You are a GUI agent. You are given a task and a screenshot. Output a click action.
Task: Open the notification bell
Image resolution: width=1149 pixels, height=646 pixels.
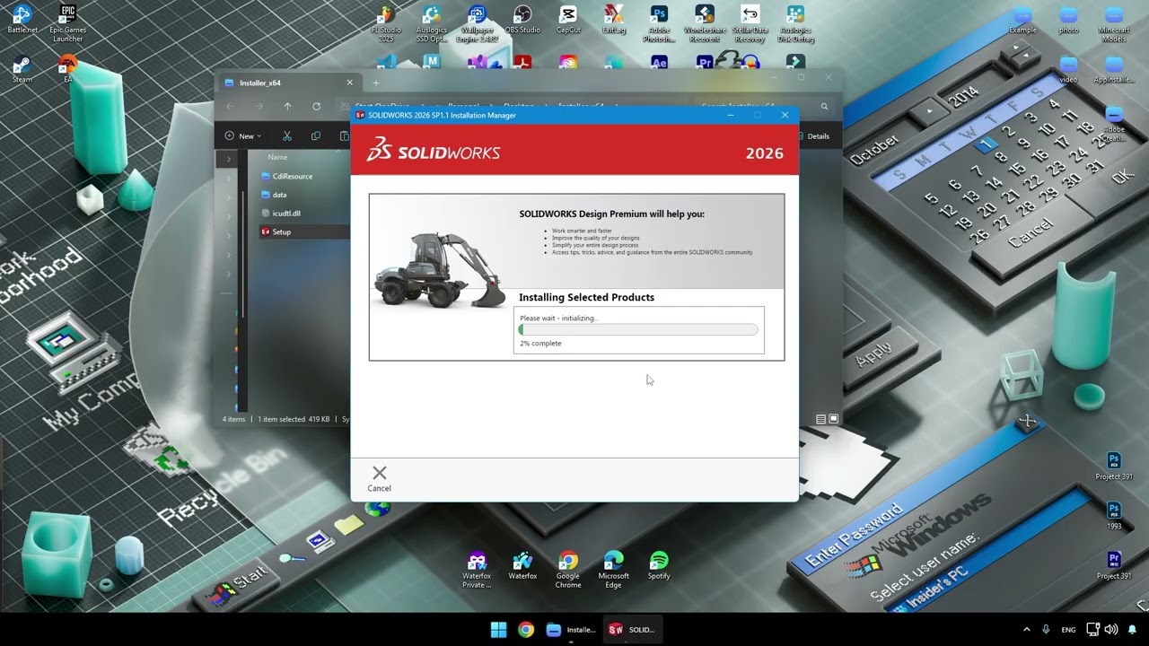[x=1132, y=629]
